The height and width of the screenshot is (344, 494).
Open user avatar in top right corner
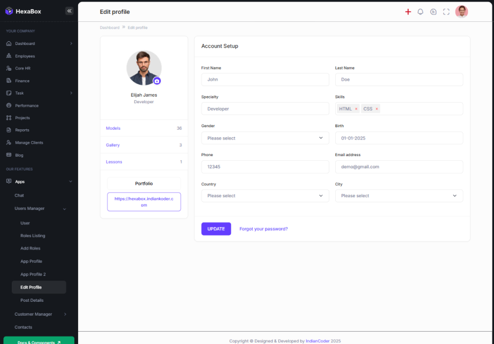461,12
